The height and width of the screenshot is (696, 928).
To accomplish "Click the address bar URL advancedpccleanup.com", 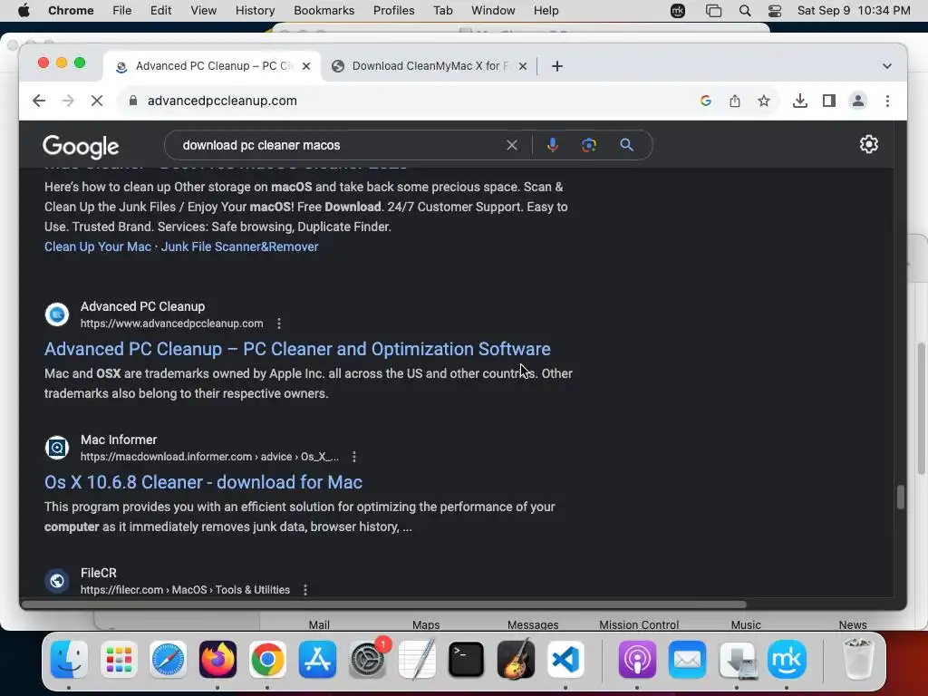I will (223, 101).
